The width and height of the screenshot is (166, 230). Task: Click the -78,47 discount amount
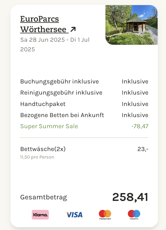tap(140, 126)
